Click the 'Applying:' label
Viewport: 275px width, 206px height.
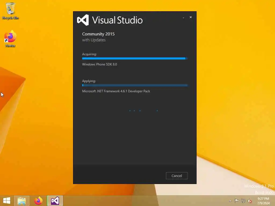[x=89, y=81]
